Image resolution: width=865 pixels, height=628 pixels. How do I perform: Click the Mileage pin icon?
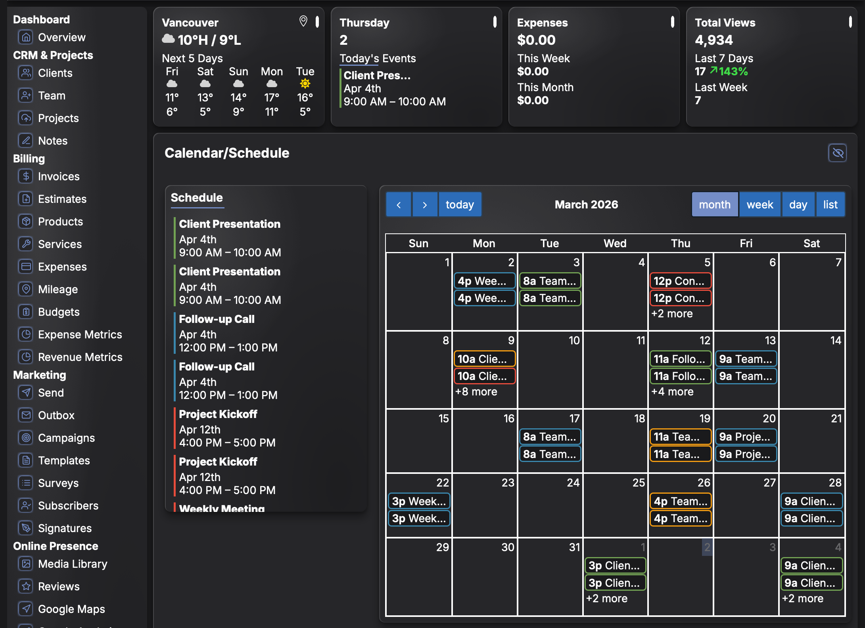coord(26,289)
